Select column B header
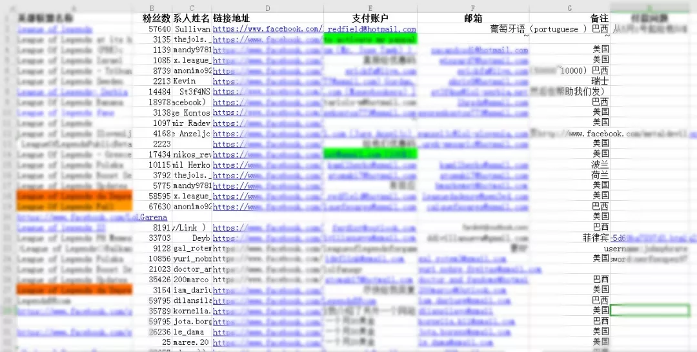Screen dimensions: 697x352 tap(152, 8)
